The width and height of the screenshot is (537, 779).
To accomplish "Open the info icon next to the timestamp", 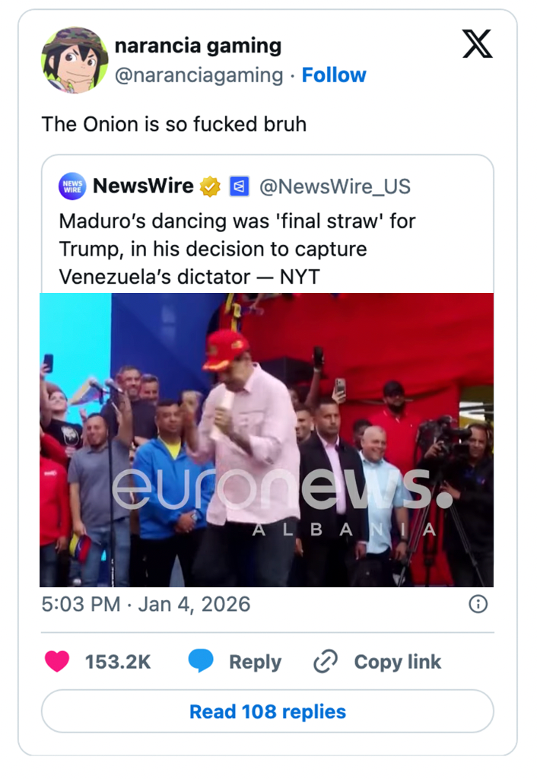I will [x=478, y=604].
